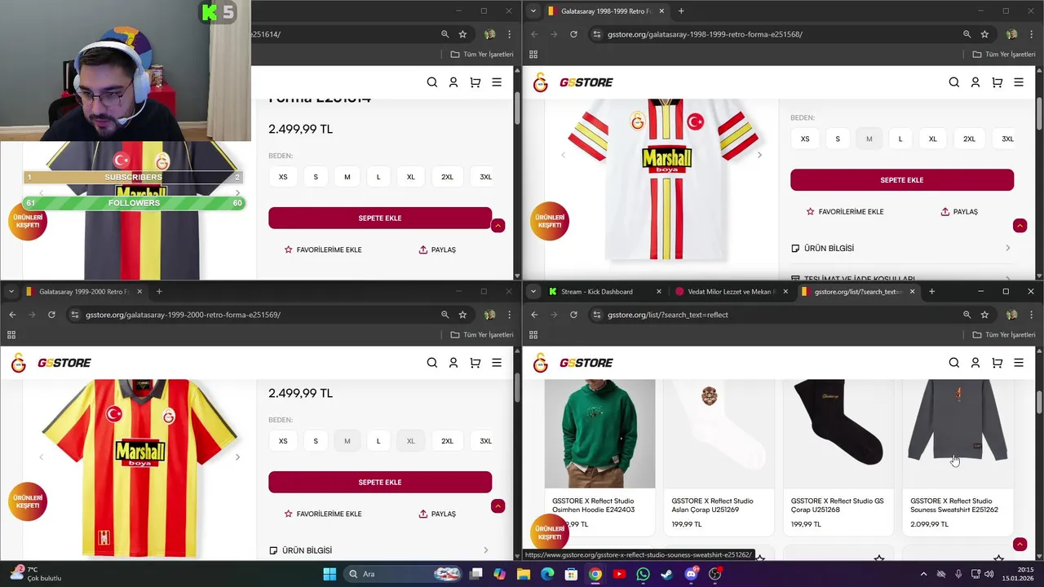
Task: Open the cart icon in the reflect search window
Action: click(x=998, y=363)
